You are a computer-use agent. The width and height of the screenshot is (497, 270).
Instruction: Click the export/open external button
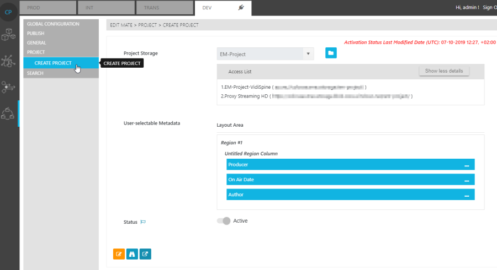pyautogui.click(x=145, y=254)
